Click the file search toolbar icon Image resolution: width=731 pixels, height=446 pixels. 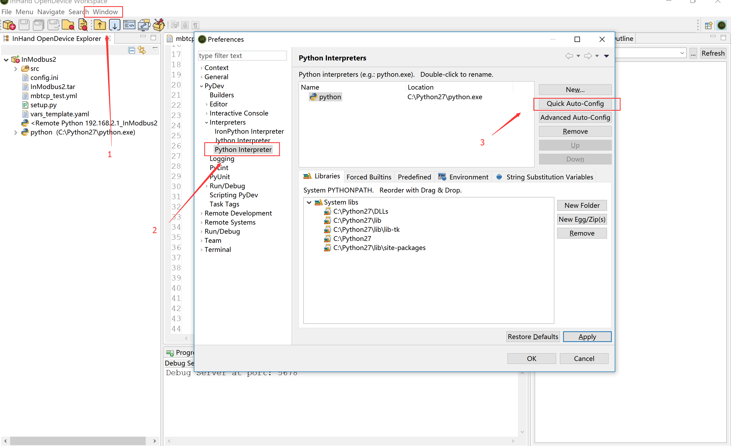coord(83,25)
